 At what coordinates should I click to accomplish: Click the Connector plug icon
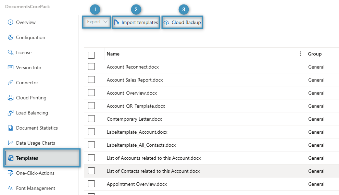pos(10,83)
